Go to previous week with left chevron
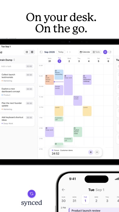This screenshot has width=119, height=212. [67, 52]
